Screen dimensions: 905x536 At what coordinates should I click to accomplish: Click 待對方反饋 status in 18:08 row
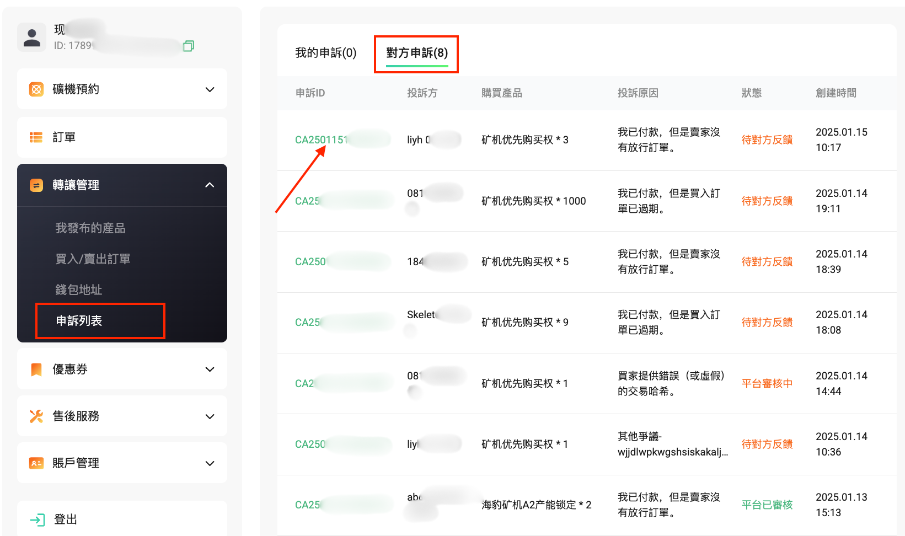pyautogui.click(x=767, y=323)
